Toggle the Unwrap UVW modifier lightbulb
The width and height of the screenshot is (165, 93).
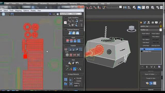142,49
